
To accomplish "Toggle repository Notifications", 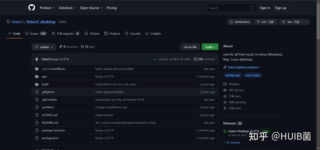I will tap(239, 22).
